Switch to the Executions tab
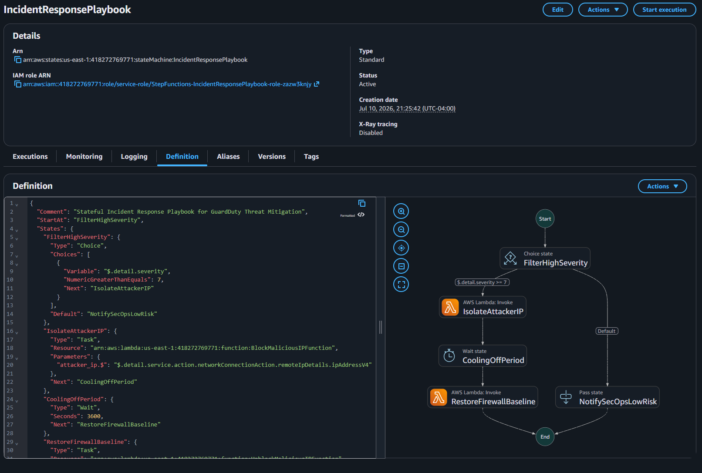This screenshot has height=473, width=702. (30, 156)
